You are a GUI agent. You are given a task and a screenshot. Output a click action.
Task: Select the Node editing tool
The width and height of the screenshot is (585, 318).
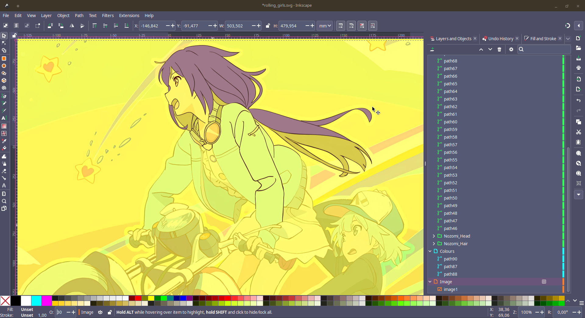4,43
